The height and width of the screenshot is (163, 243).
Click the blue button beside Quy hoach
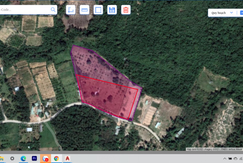241,13
